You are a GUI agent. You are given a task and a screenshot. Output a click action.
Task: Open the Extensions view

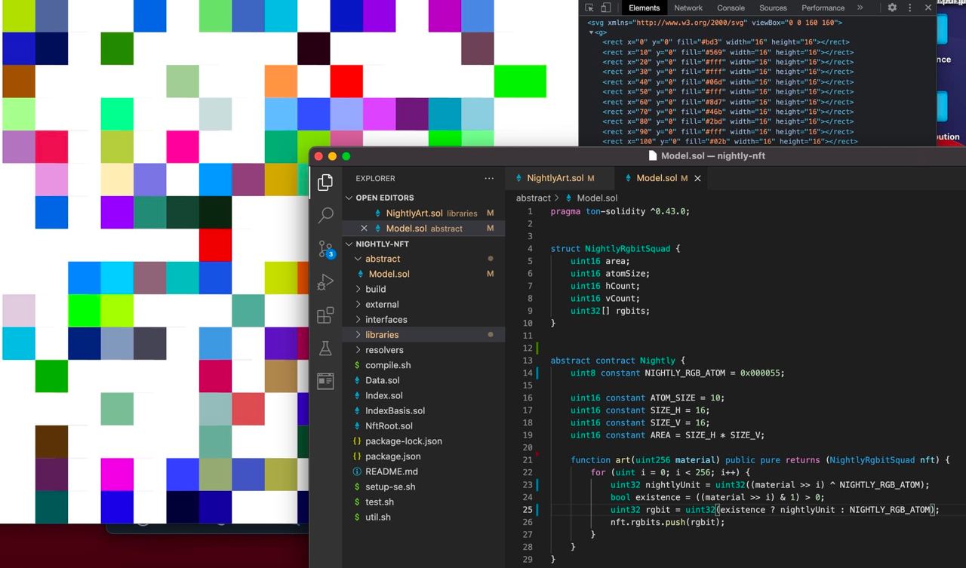pyautogui.click(x=325, y=315)
